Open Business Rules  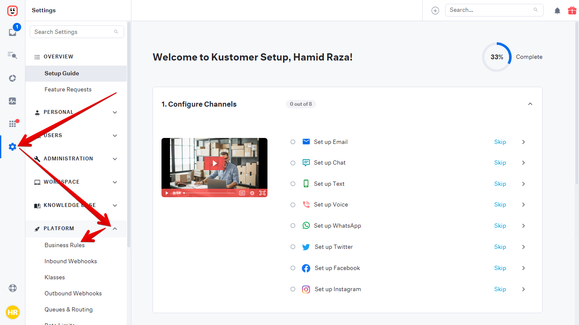(64, 245)
